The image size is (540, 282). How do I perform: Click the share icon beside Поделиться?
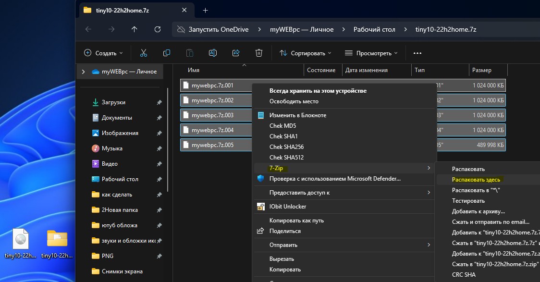click(x=260, y=231)
